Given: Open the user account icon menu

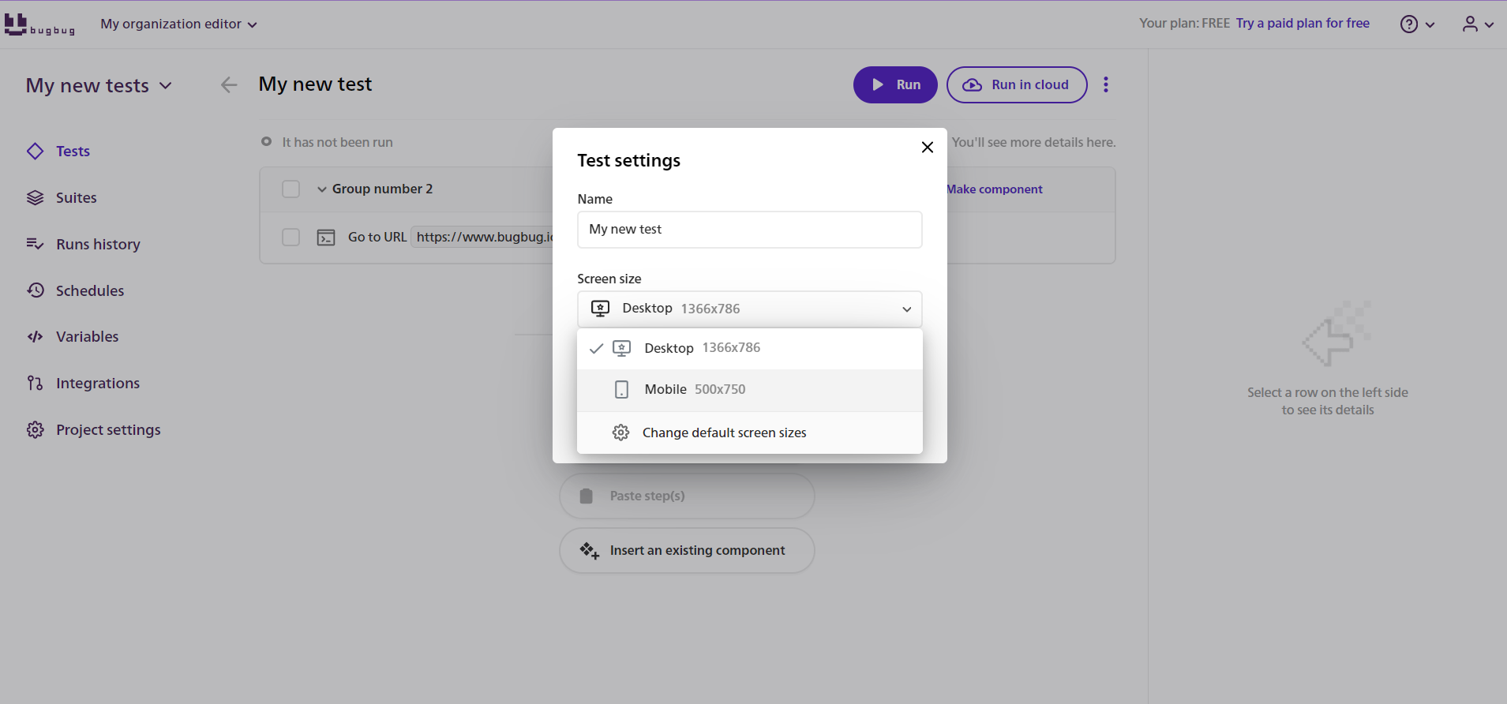Looking at the screenshot, I should tap(1478, 24).
